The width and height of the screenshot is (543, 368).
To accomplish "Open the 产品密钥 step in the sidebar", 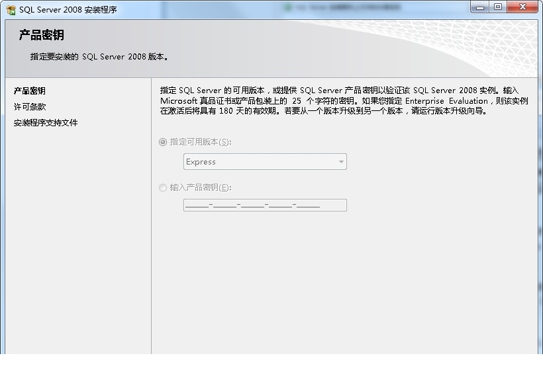I will [29, 91].
